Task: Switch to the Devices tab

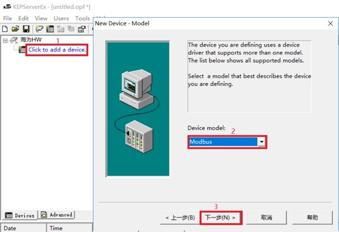Action: pos(20,215)
